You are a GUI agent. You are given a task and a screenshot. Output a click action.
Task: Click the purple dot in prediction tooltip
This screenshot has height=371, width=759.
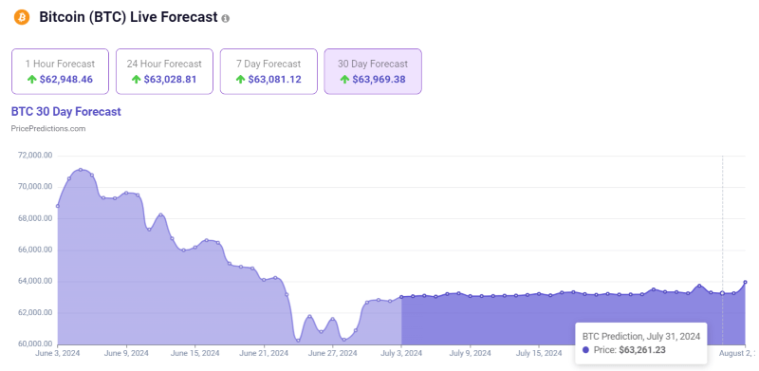[585, 350]
